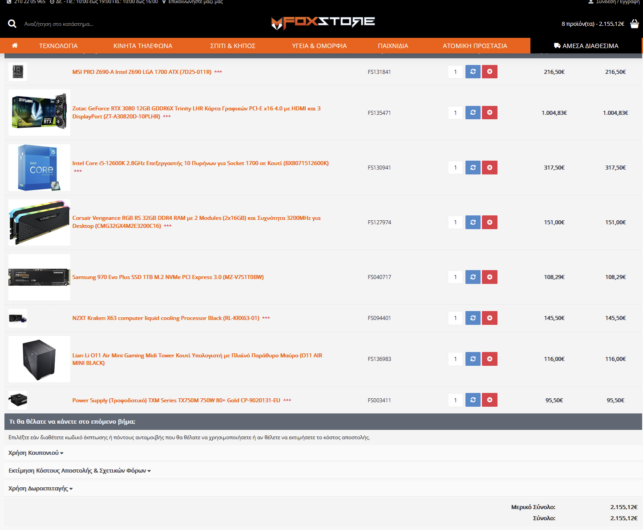Select product code FS135471

coord(379,113)
